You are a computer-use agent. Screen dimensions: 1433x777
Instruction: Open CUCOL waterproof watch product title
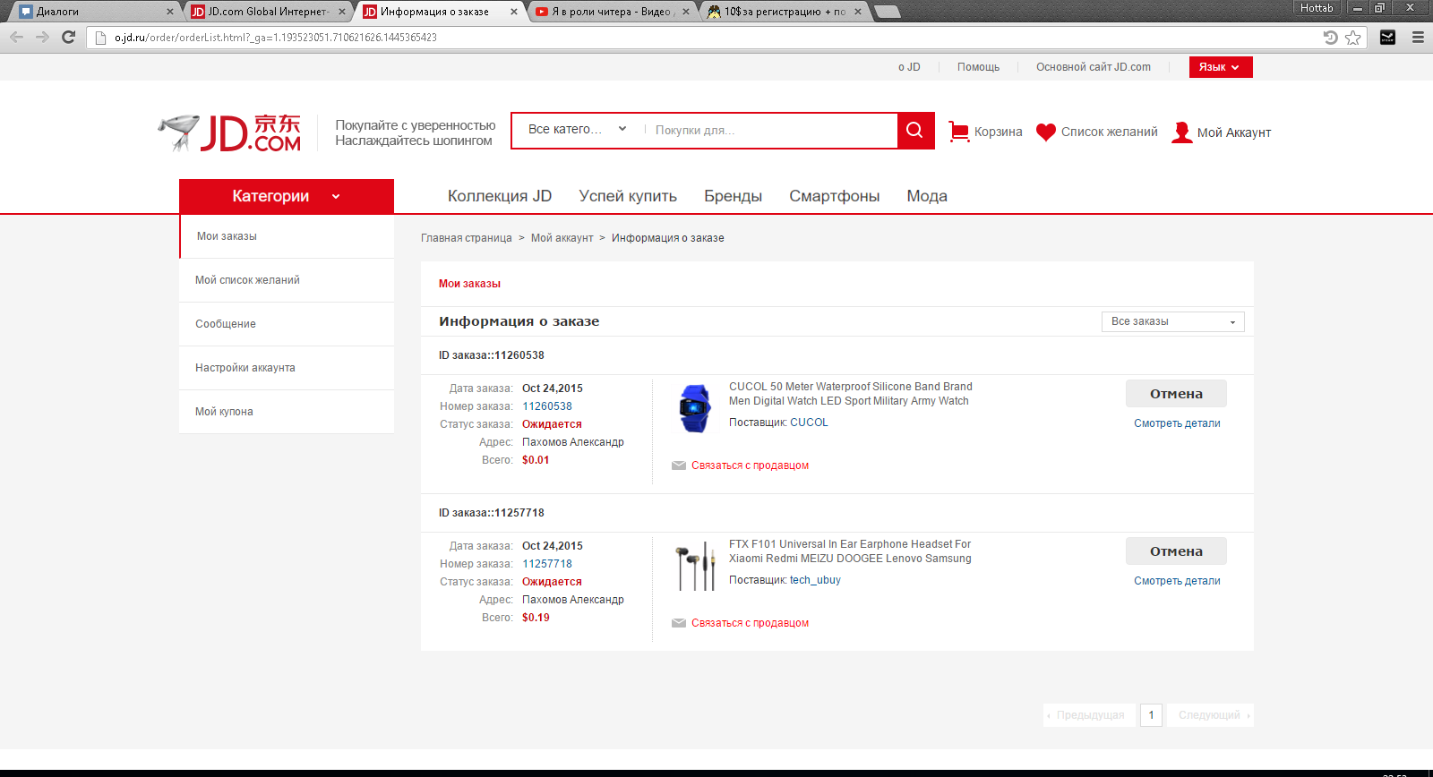[x=851, y=394]
